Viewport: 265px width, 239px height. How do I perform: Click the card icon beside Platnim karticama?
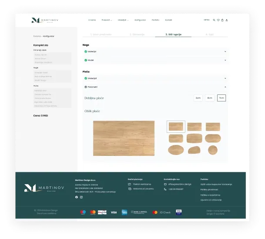tap(130, 184)
